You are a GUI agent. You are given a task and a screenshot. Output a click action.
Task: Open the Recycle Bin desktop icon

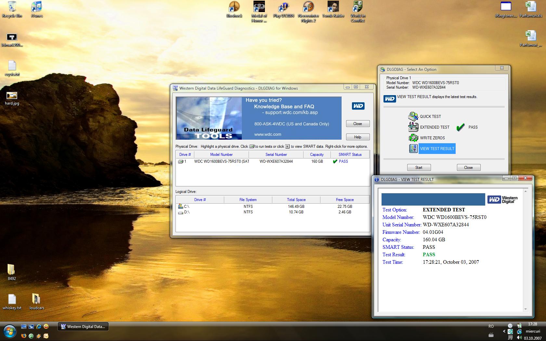point(12,9)
